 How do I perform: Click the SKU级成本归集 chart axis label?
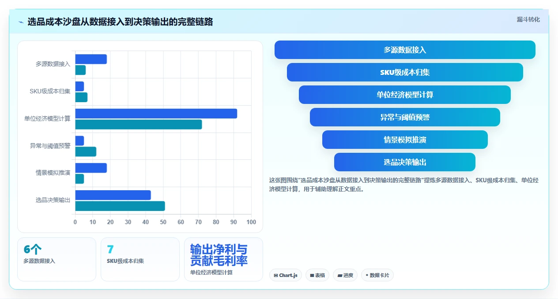50,92
